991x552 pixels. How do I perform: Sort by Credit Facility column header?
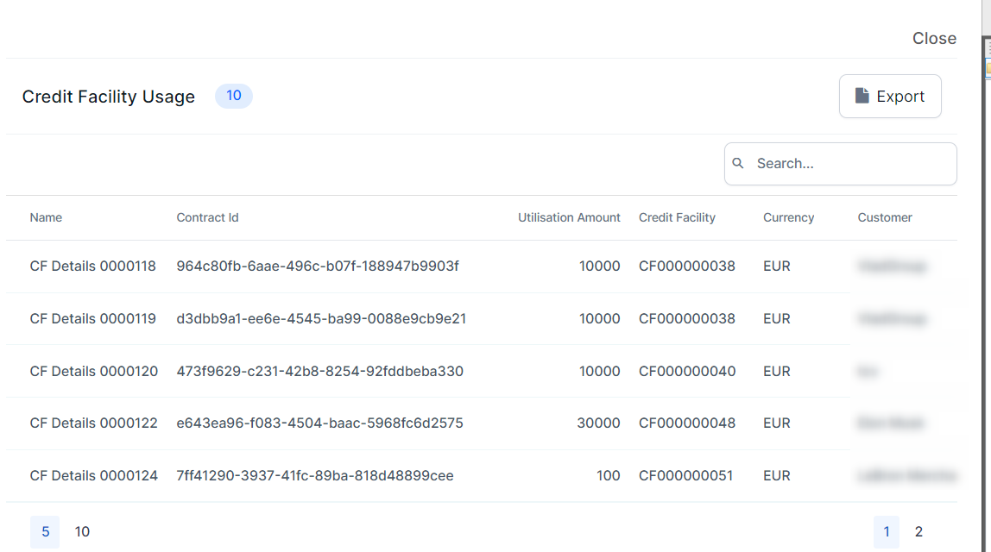click(677, 217)
